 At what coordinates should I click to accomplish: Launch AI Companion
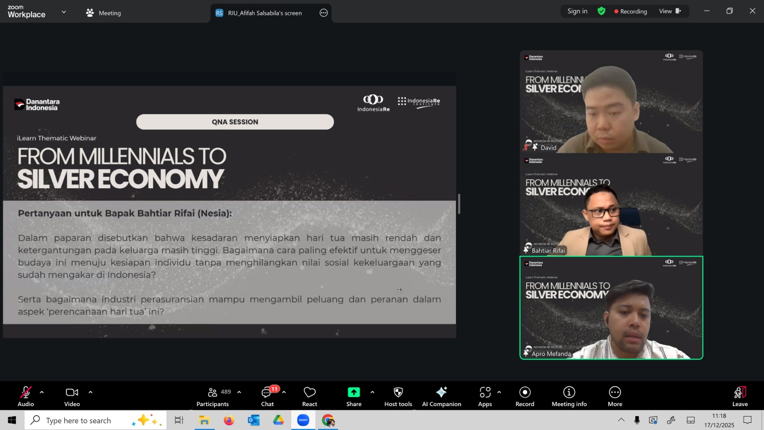[441, 396]
